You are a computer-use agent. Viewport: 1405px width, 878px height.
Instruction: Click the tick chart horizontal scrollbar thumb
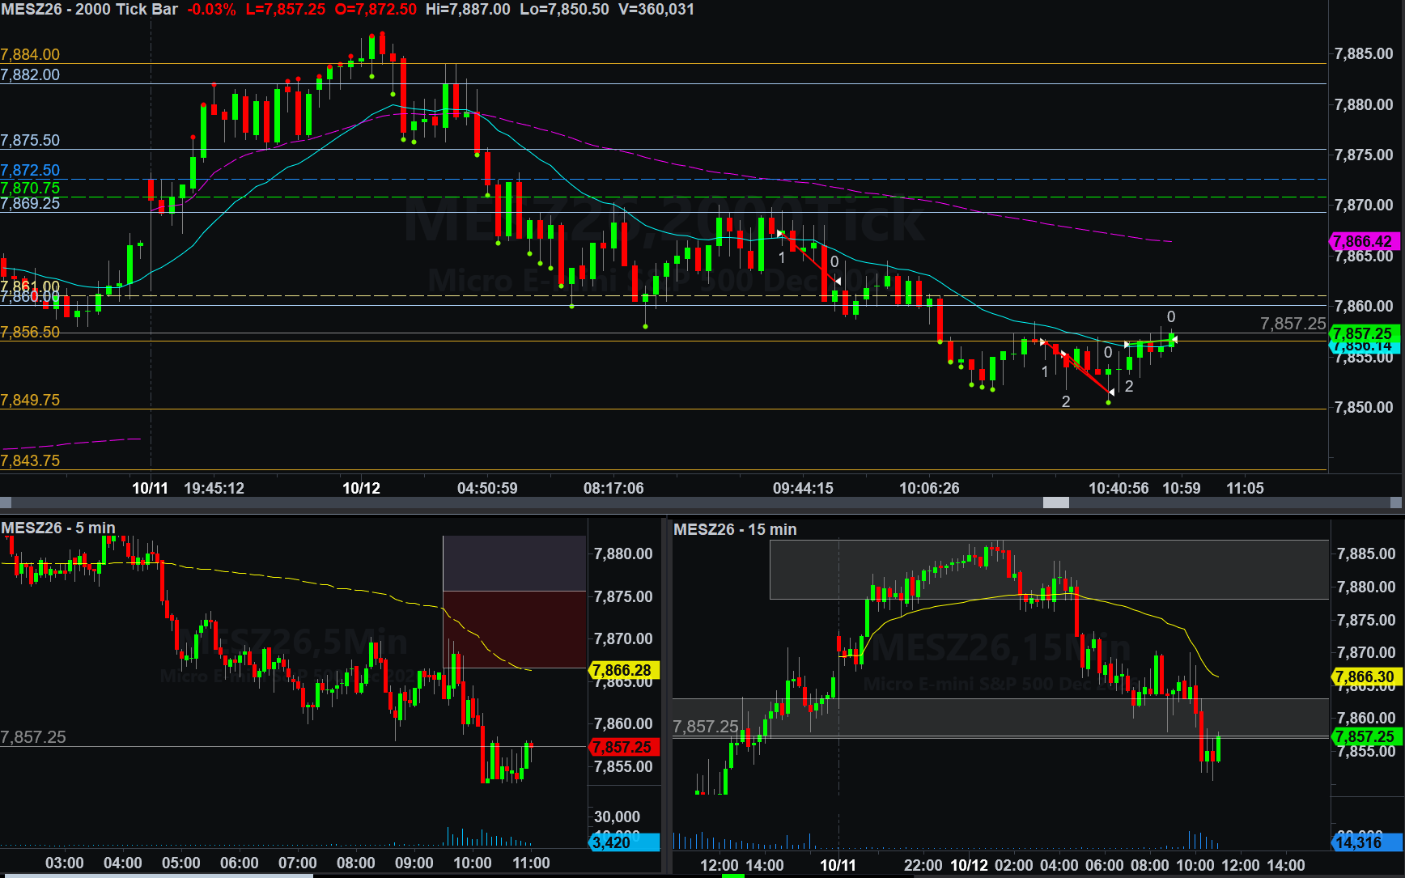1055,503
